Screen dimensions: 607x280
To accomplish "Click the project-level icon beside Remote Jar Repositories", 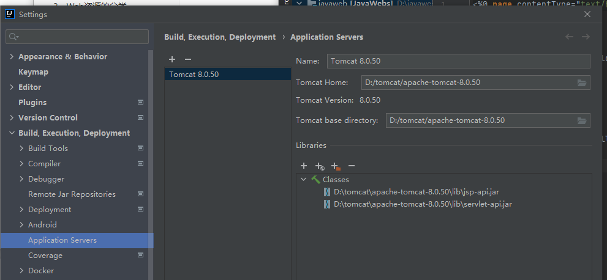I will click(x=140, y=194).
